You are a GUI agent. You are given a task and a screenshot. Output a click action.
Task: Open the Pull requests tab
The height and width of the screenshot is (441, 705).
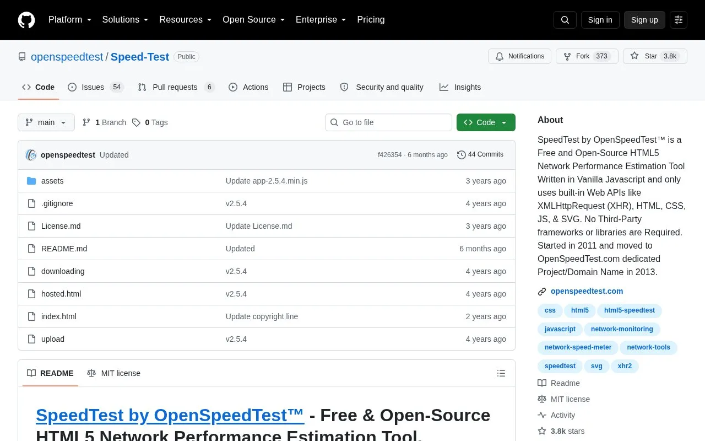tap(176, 87)
